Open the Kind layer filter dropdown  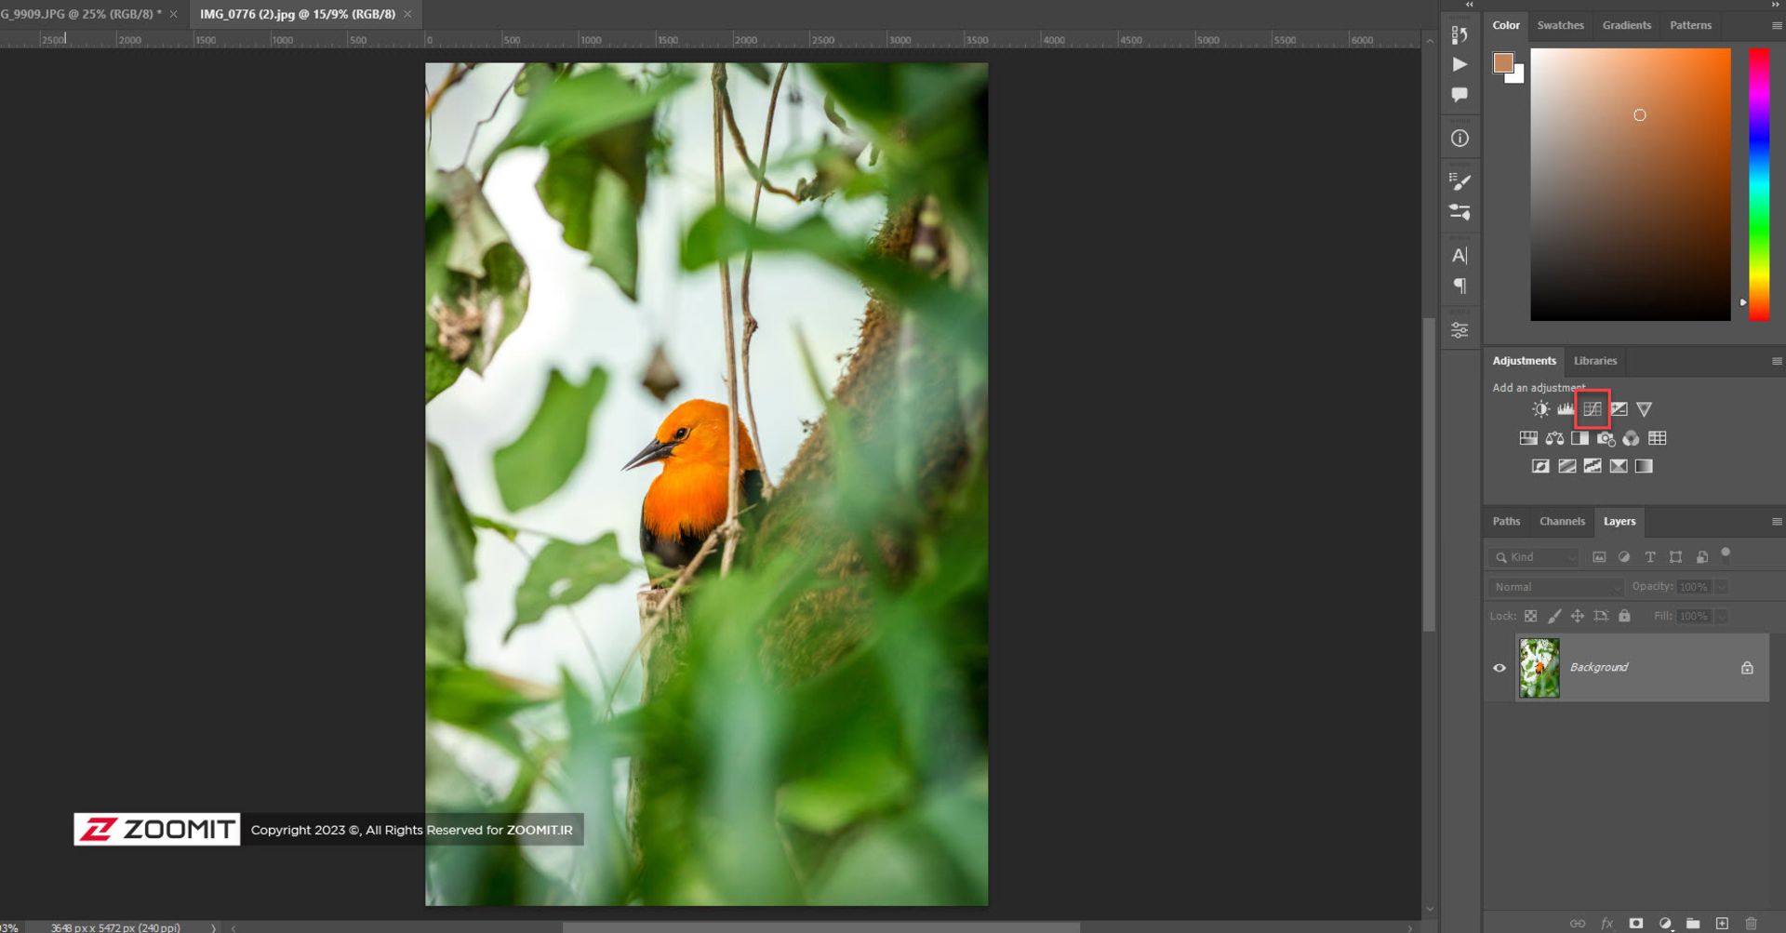pos(1535,557)
